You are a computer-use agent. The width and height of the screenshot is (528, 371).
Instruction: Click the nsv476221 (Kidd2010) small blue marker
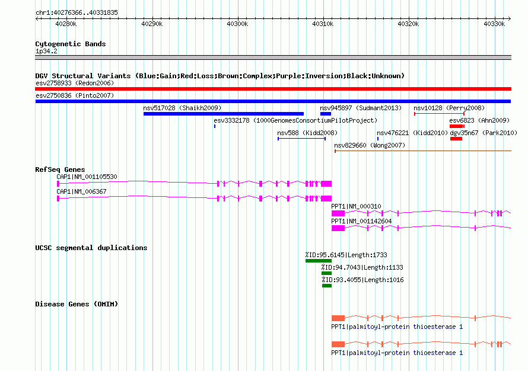pos(378,139)
